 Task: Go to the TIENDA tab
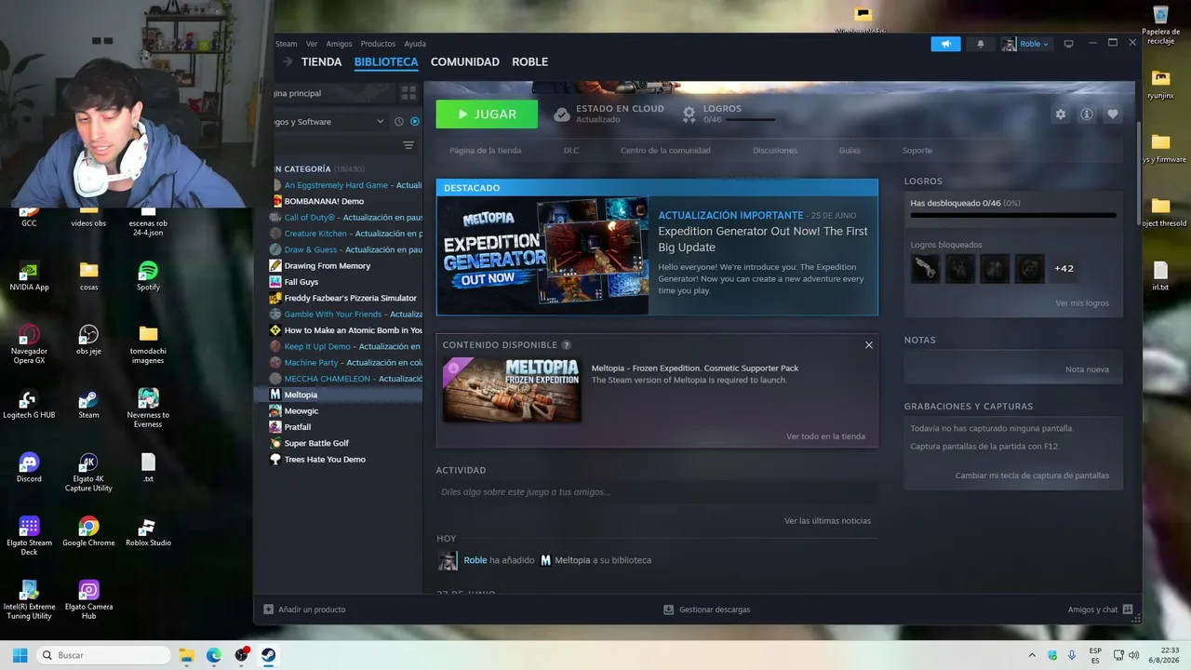point(321,62)
